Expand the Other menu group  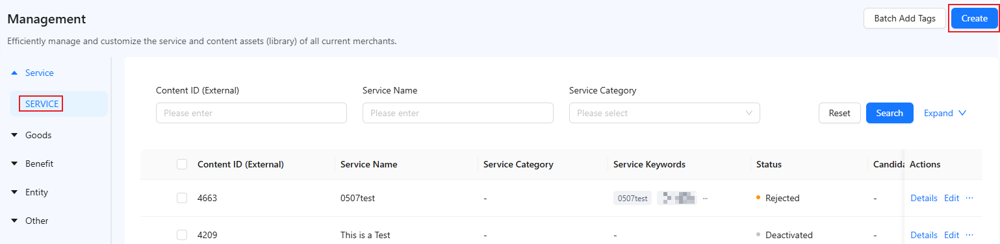click(x=14, y=221)
